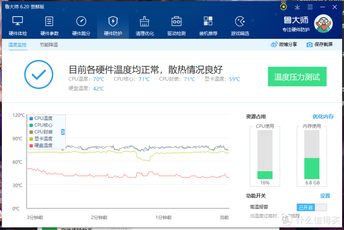This screenshot has height=230, width=344.
Task: Click the CPU核心 71℃ reading
Action: tap(132, 79)
